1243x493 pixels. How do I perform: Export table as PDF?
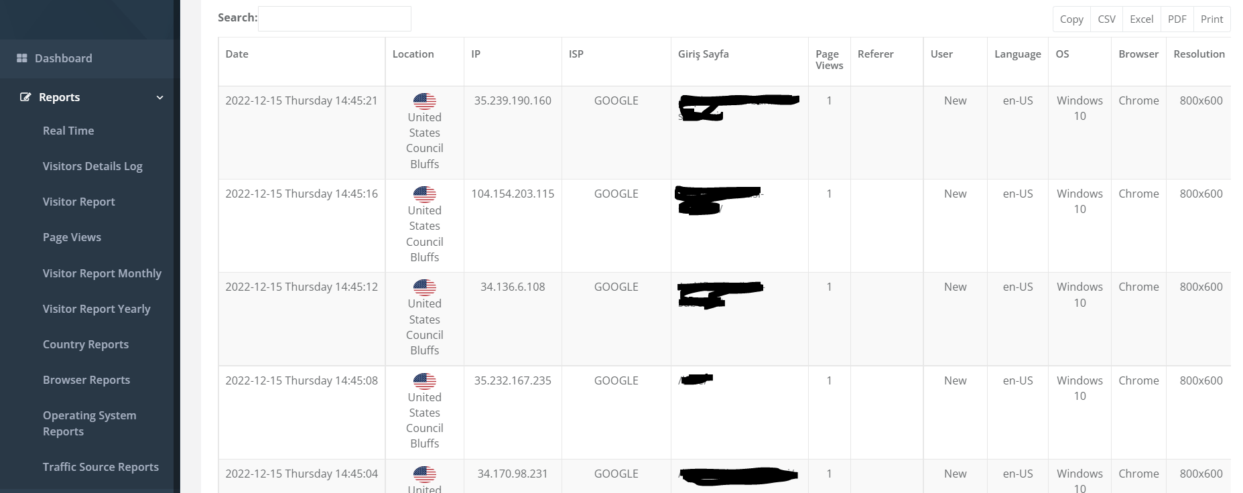coord(1177,19)
